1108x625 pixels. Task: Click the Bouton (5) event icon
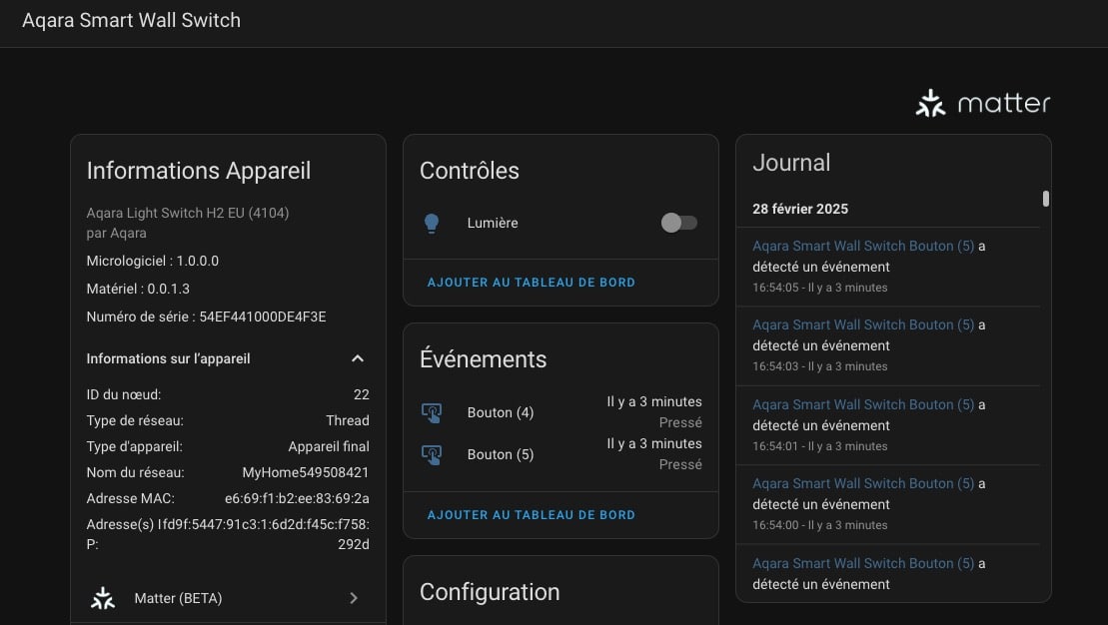[x=432, y=455]
